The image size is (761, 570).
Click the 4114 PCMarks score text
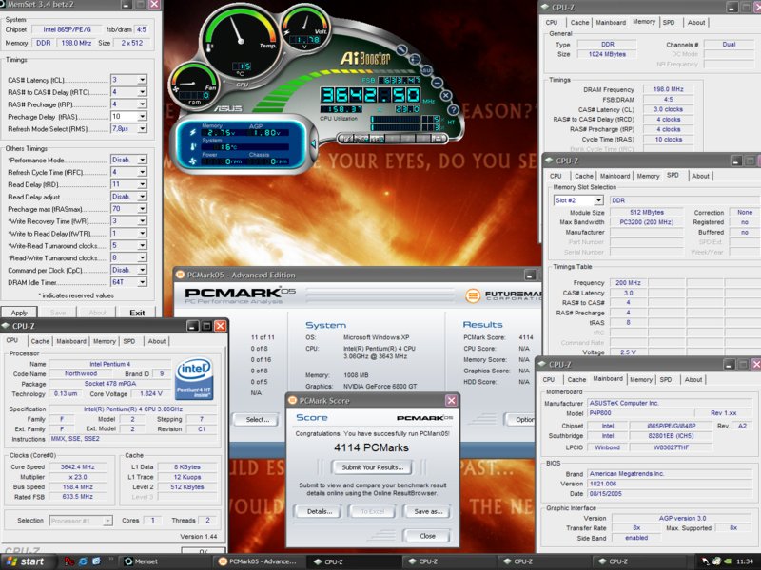pos(371,447)
